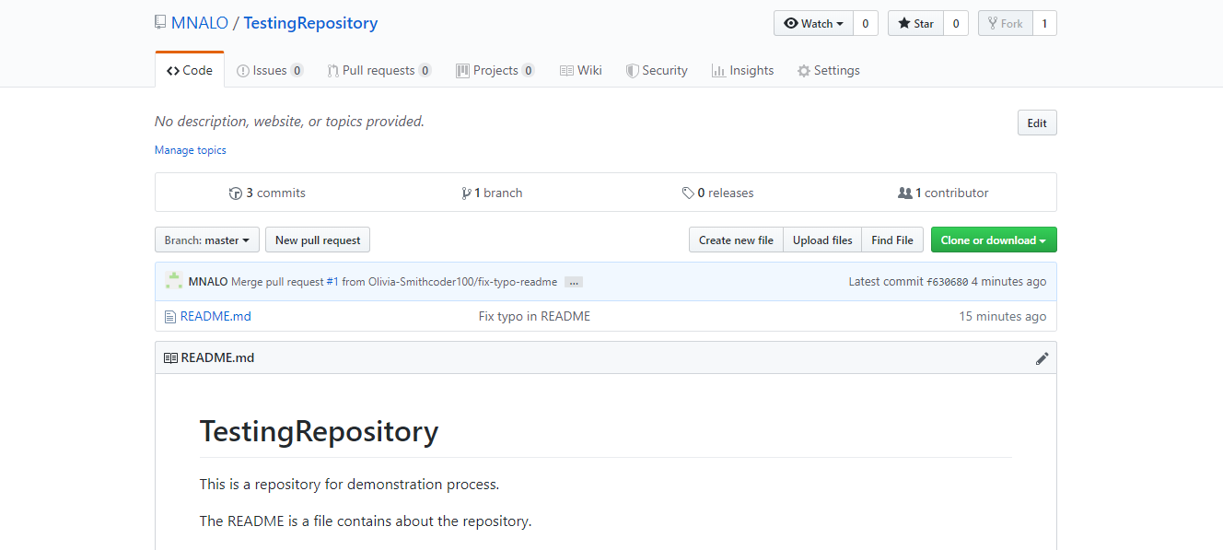This screenshot has height=550, width=1223.
Task: Open the Watch dropdown button
Action: click(814, 24)
